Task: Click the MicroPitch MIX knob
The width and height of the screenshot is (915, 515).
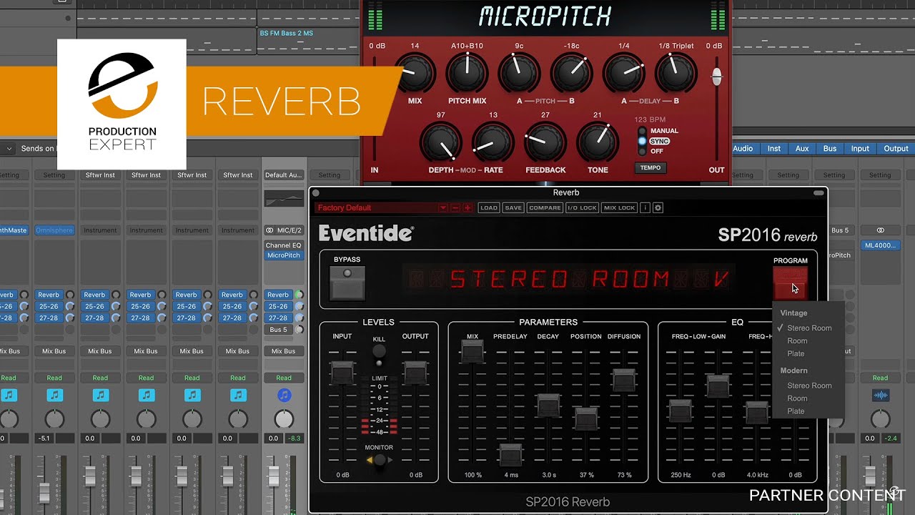Action: tap(415, 74)
